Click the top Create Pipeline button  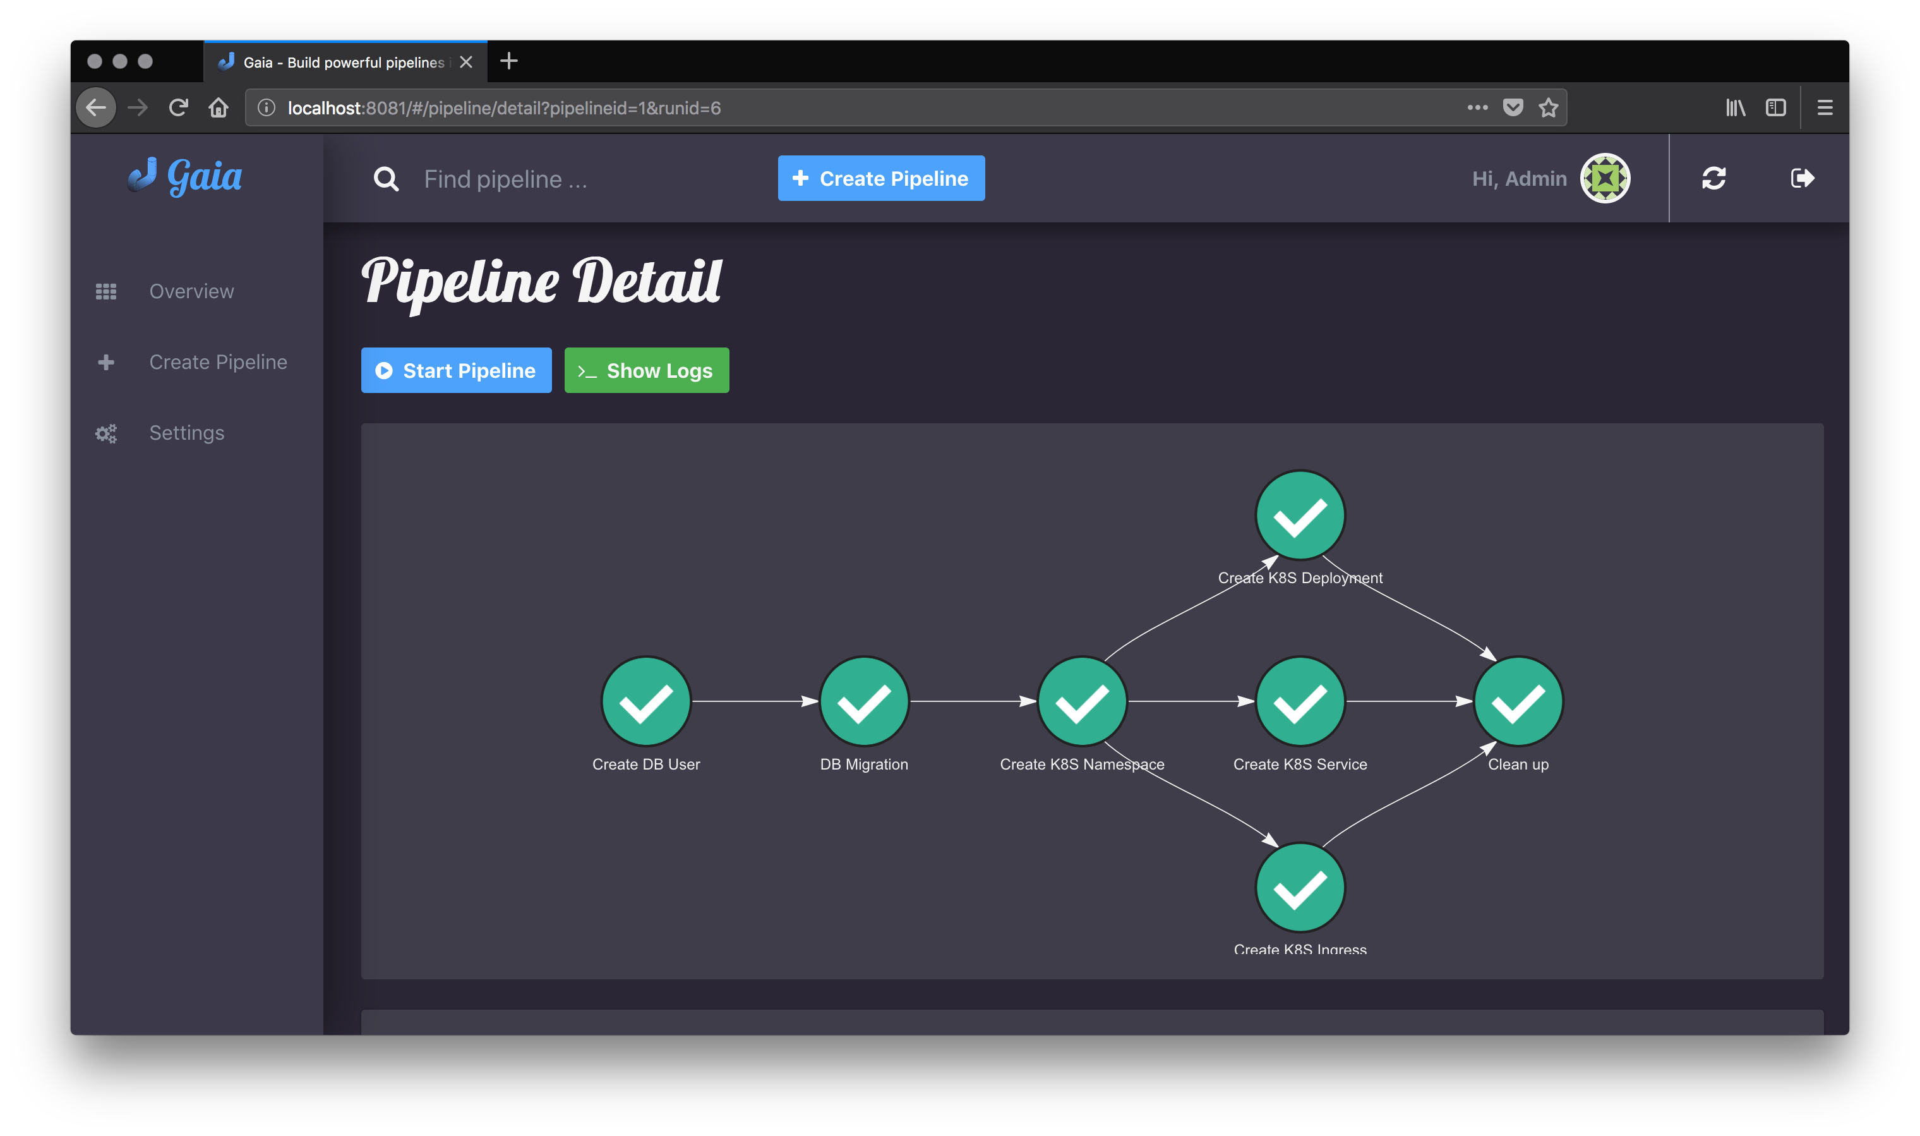tap(881, 178)
